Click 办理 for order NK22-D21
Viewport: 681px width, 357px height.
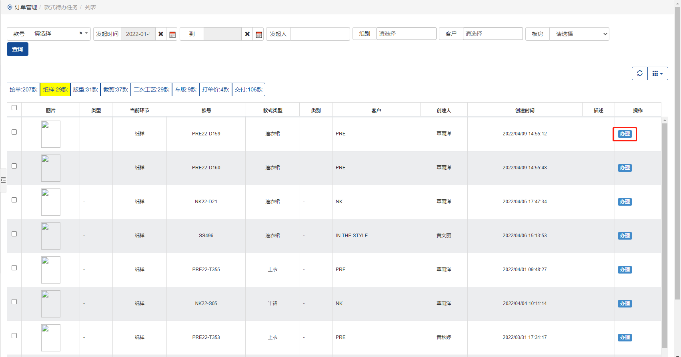[625, 202]
